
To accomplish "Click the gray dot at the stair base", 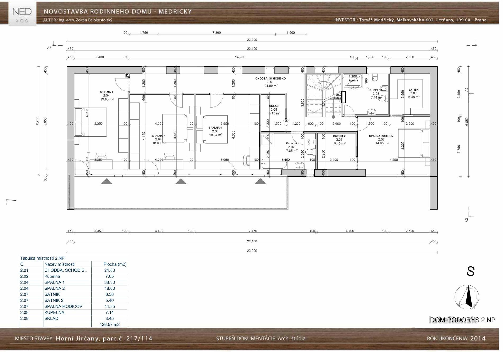I will point(334,117).
